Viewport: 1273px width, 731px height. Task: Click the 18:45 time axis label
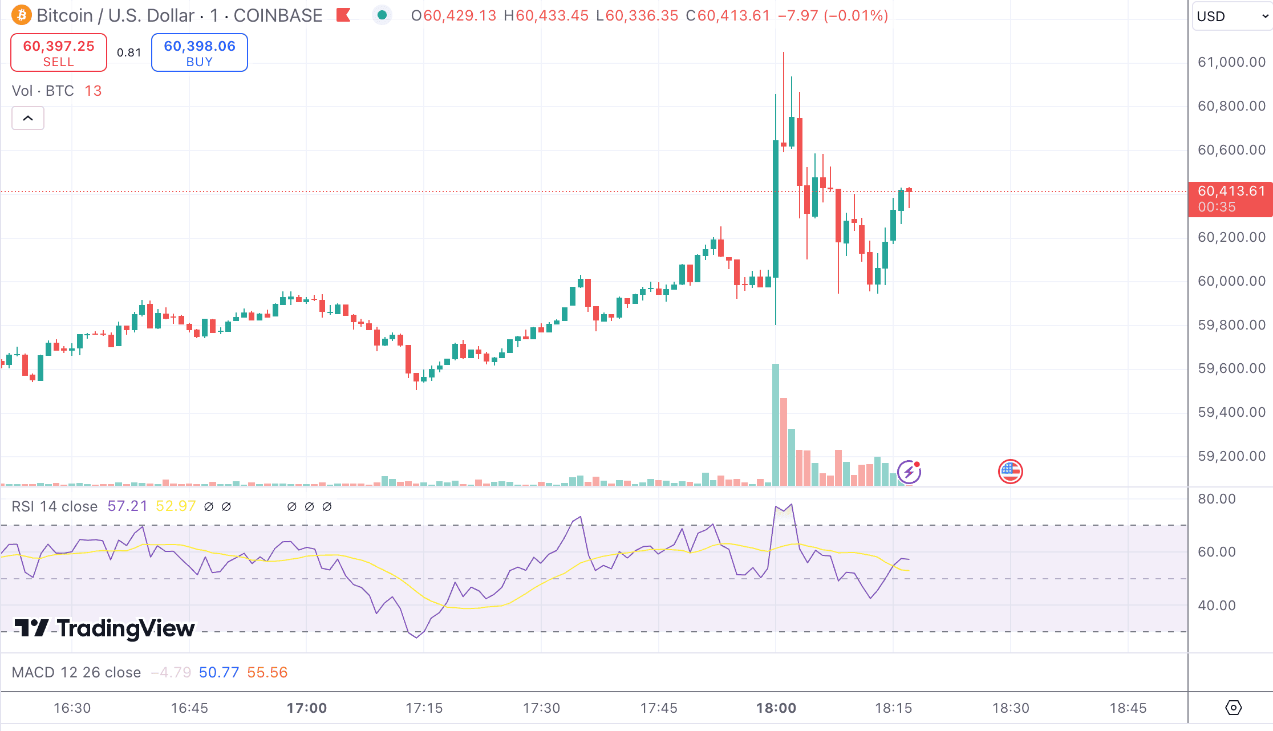click(1128, 708)
